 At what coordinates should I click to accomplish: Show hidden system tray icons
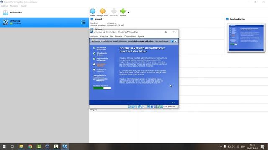tap(221, 146)
